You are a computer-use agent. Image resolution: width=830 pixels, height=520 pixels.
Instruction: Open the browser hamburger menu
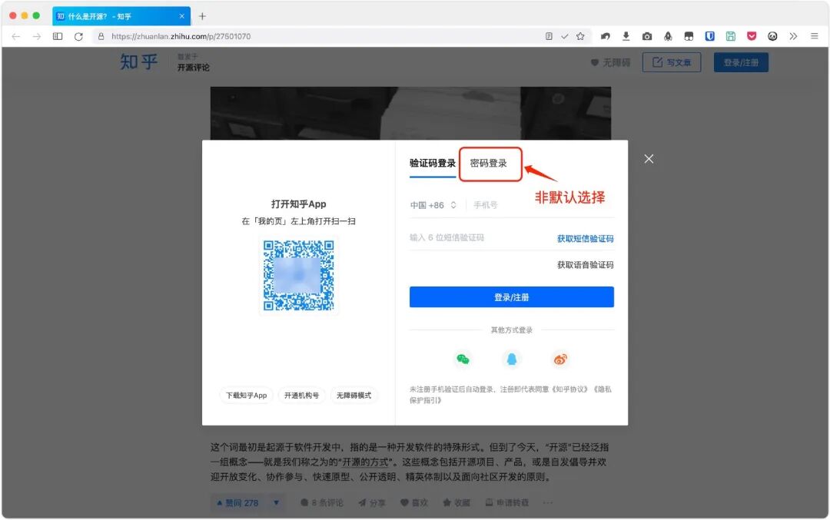pos(814,37)
